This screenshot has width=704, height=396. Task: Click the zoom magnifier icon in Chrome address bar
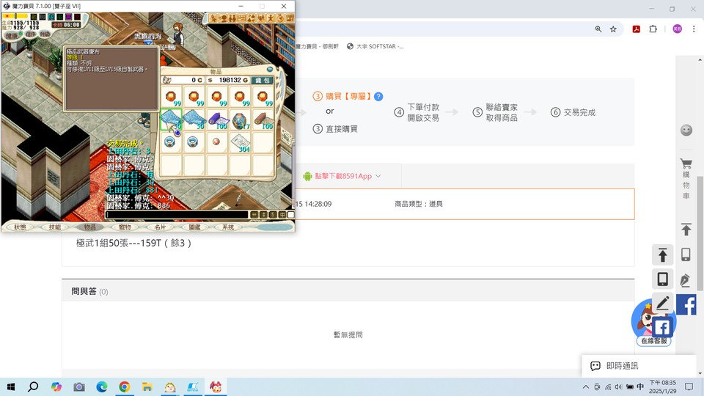pyautogui.click(x=598, y=29)
